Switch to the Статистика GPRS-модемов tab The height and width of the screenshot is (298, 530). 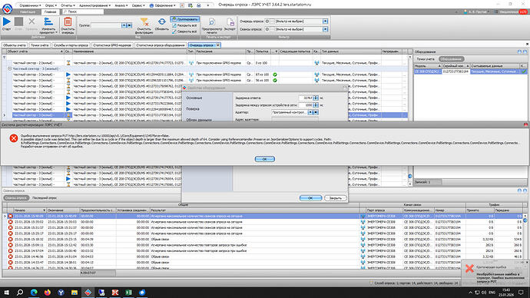coord(112,45)
